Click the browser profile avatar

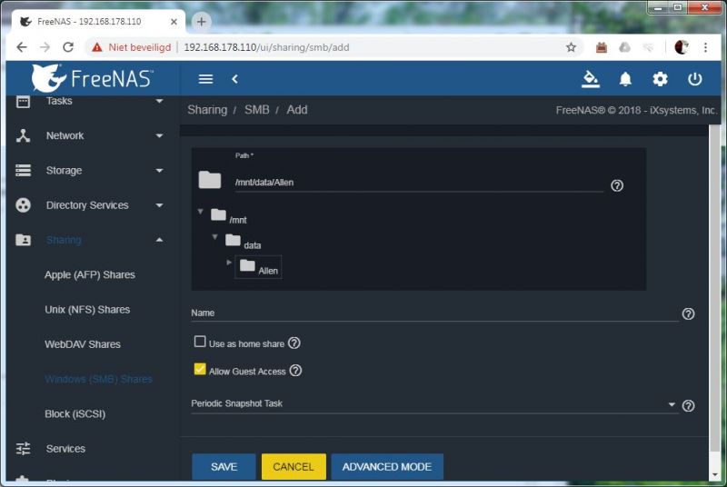pyautogui.click(x=681, y=47)
